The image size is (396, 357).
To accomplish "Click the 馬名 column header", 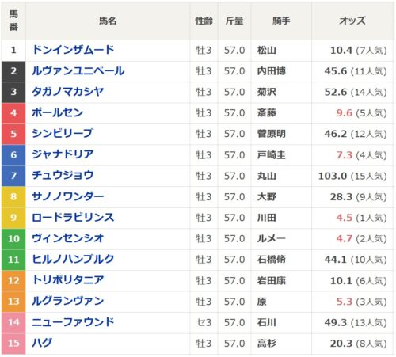I will pyautogui.click(x=108, y=21).
